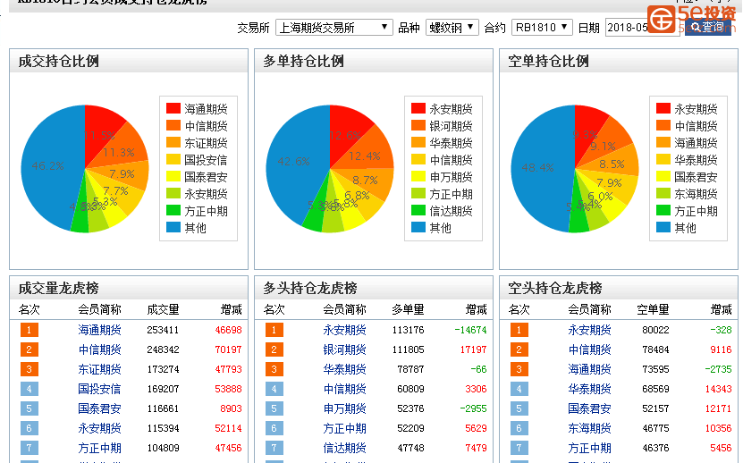This screenshot has width=743, height=463.
Task: Select 多单量 value 47748
Action: [x=410, y=448]
